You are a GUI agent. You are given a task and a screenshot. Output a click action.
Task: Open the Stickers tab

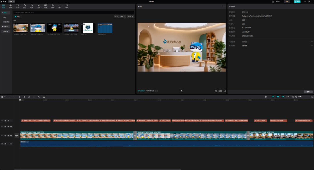click(x=24, y=6)
